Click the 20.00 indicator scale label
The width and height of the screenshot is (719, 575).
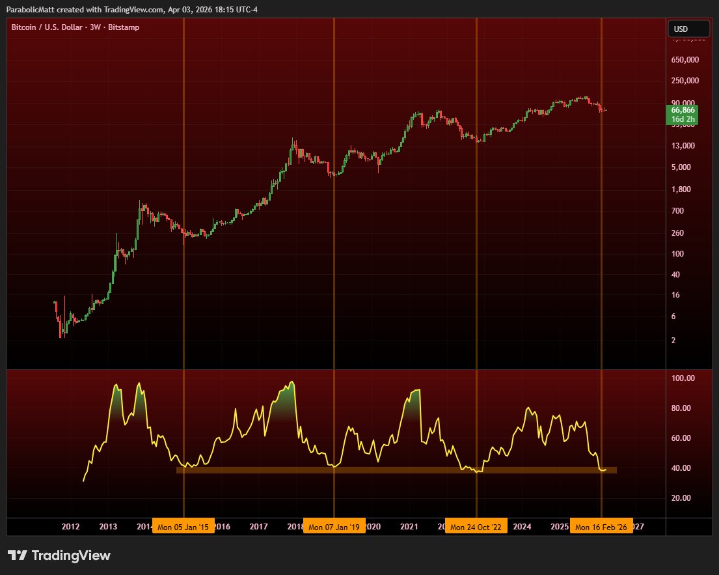point(681,498)
